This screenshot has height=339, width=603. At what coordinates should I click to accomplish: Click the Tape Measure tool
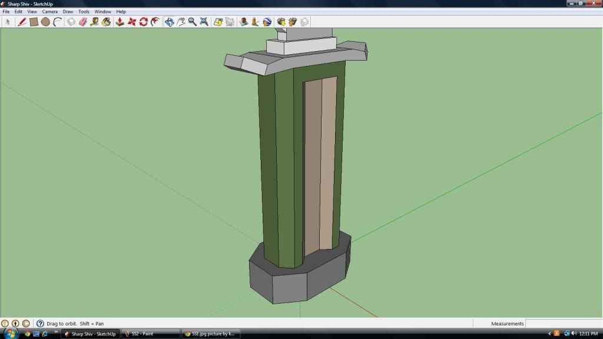94,22
